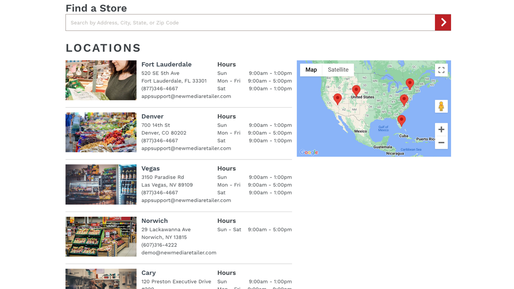Click the Norwich storefront photo
This screenshot has width=514, height=289.
(x=101, y=236)
